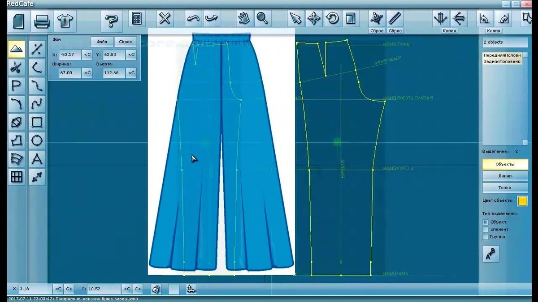538x302 pixels.
Task: Click the Файл button in Фон panel
Action: [102, 42]
